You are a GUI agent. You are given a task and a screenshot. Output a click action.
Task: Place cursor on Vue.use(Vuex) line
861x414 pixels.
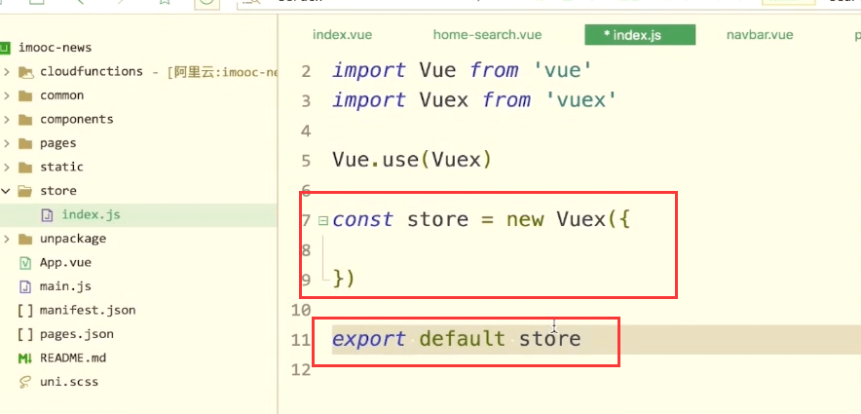point(412,160)
